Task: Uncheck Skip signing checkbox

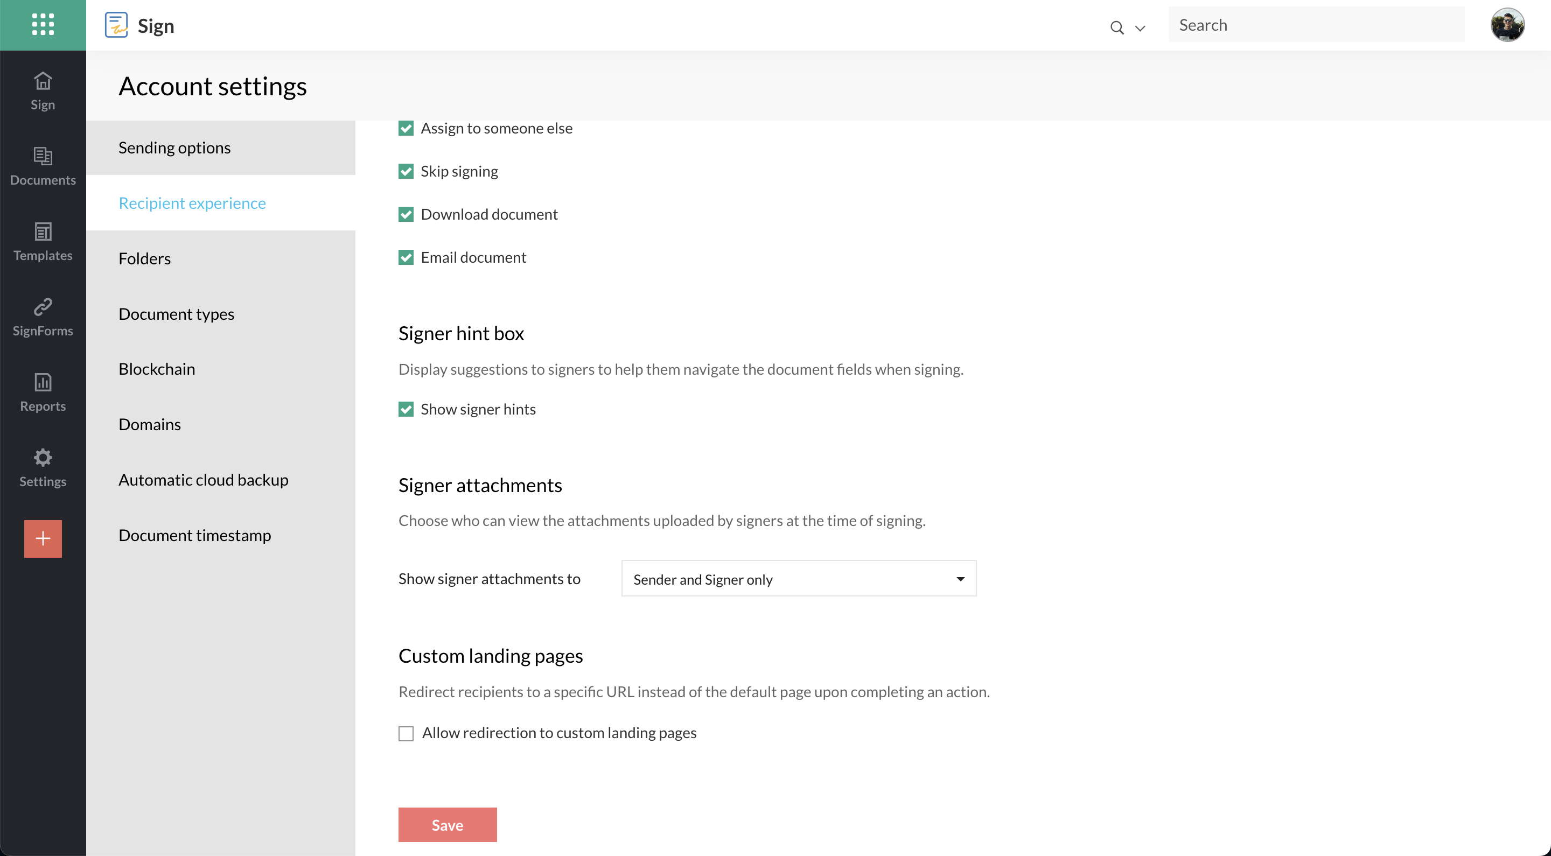Action: [406, 172]
